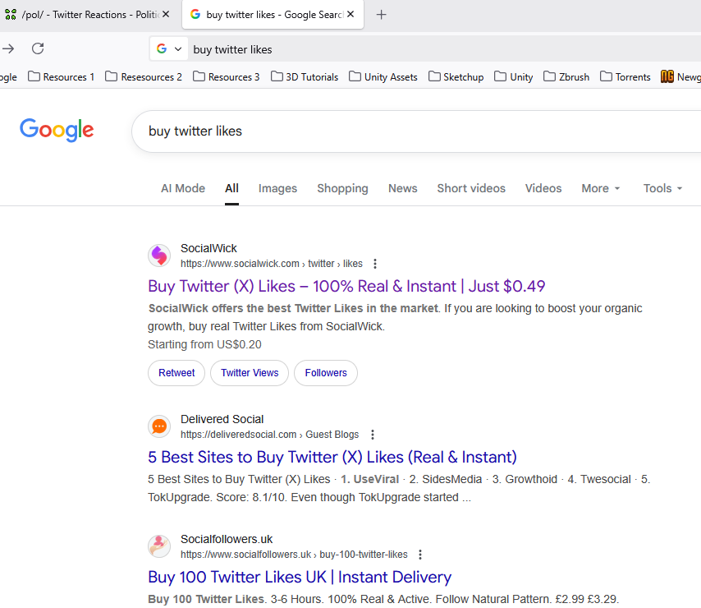Open options menu for Socialfollowers.uk result
The width and height of the screenshot is (701, 608).
(x=419, y=555)
